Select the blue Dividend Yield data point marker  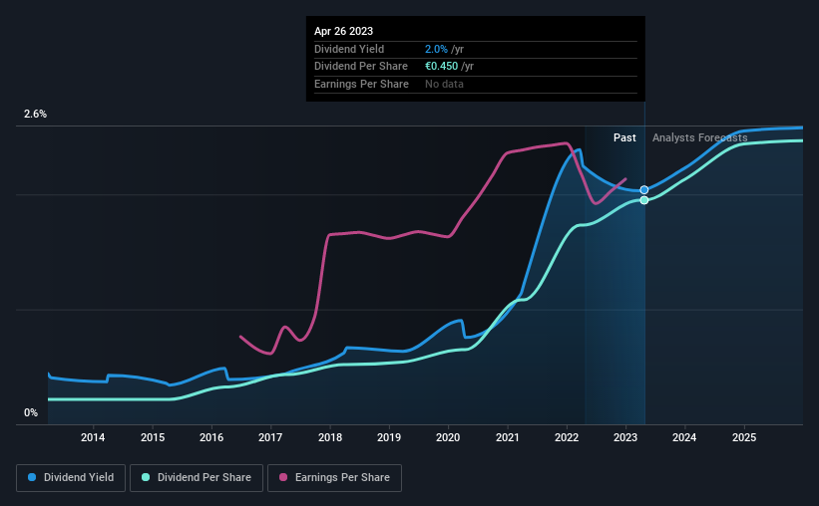(644, 190)
